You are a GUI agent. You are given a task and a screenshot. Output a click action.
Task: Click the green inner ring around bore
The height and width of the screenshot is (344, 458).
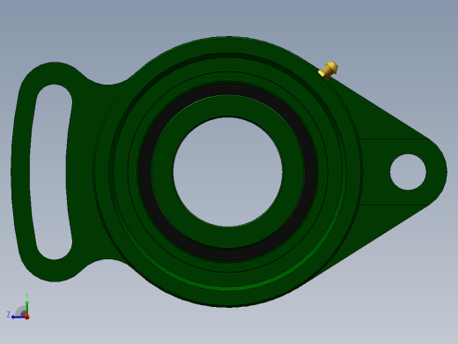pos(228,106)
